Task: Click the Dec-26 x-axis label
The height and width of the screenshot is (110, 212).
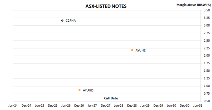Action: pos(79,106)
